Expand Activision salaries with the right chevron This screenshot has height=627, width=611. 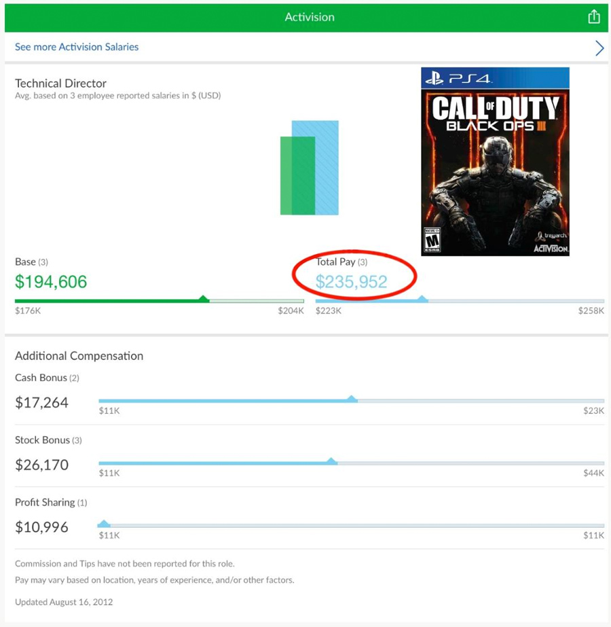coord(599,48)
